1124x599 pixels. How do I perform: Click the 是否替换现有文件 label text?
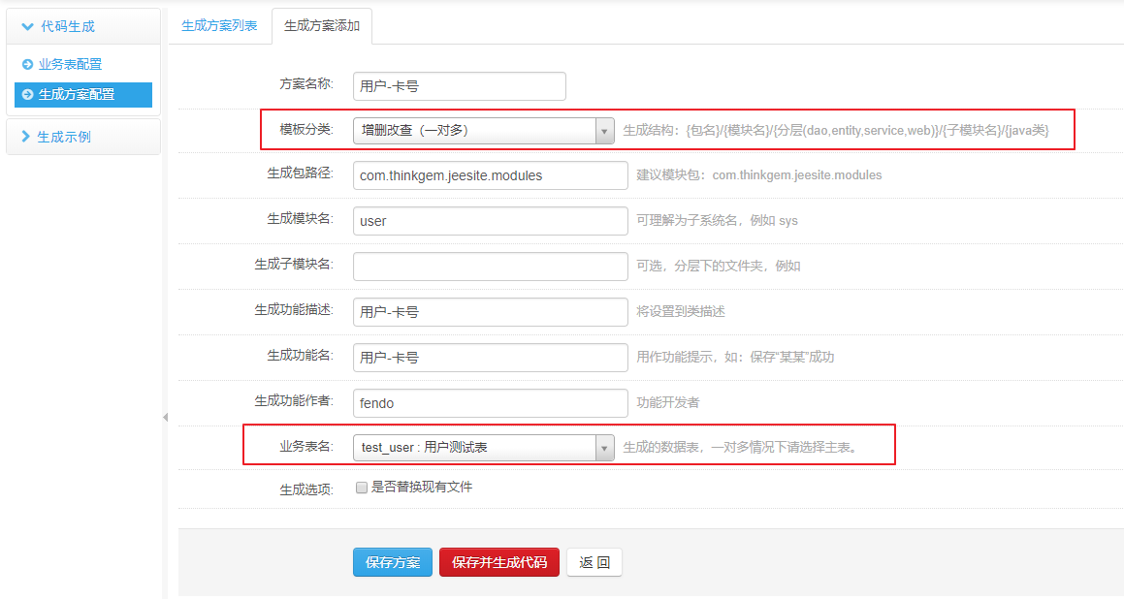pyautogui.click(x=422, y=488)
